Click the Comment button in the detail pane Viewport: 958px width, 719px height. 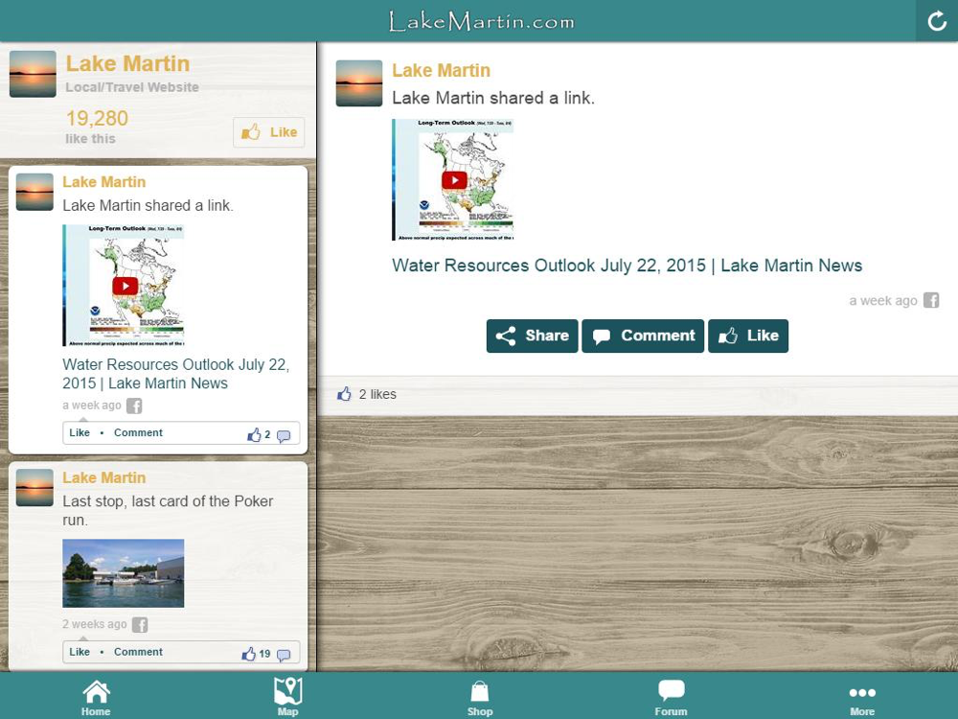pos(643,336)
